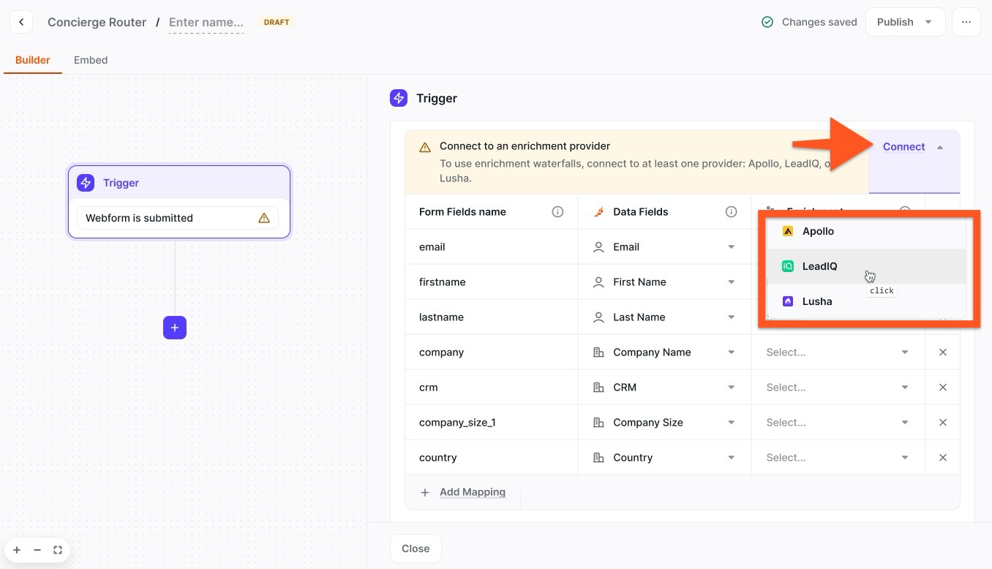
Task: Open enrichment Select dropdown for company_size_1 row
Action: [838, 423]
